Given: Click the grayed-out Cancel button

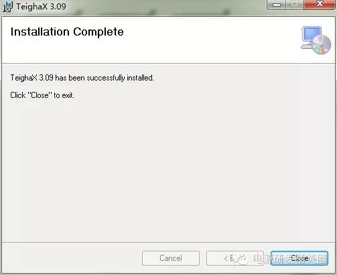Looking at the screenshot, I should 171,258.
